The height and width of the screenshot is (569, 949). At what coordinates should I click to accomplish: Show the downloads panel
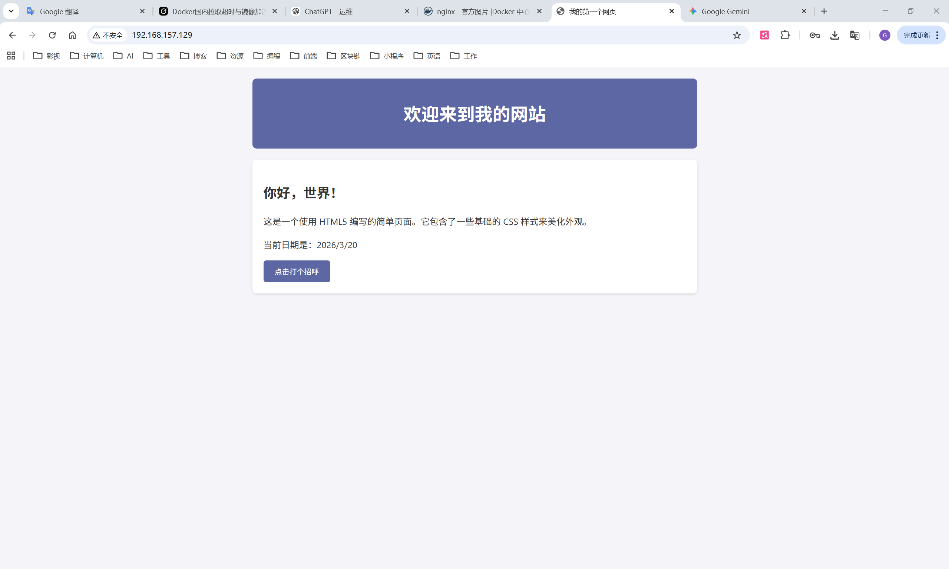tap(835, 35)
